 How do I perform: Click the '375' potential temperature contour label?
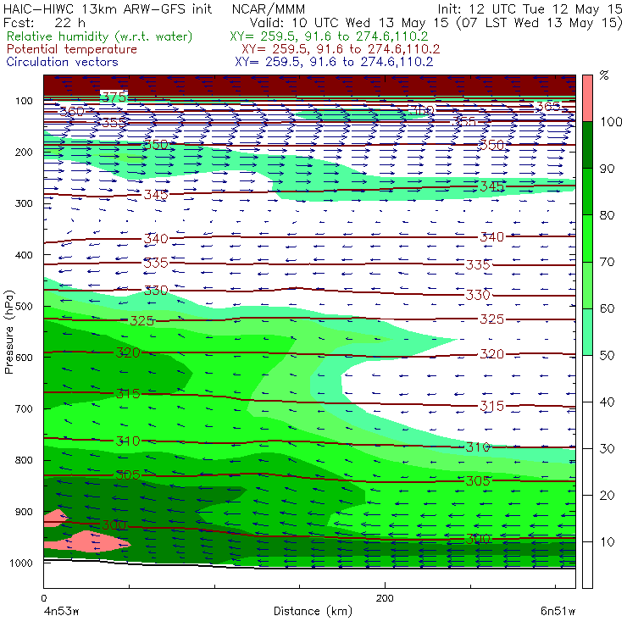[x=114, y=97]
